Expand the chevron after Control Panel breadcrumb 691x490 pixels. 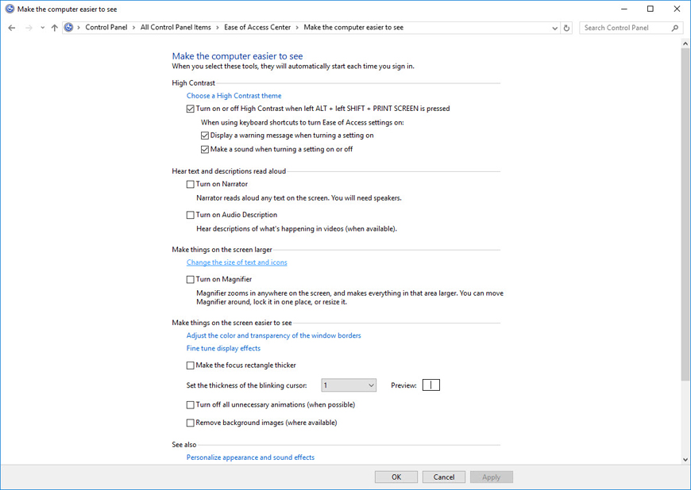[x=134, y=28]
